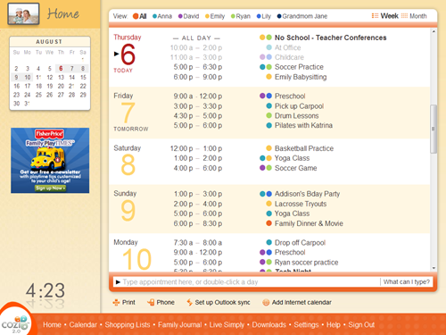Open 'Basketball Practice' event
This screenshot has height=335, width=446.
(x=304, y=148)
